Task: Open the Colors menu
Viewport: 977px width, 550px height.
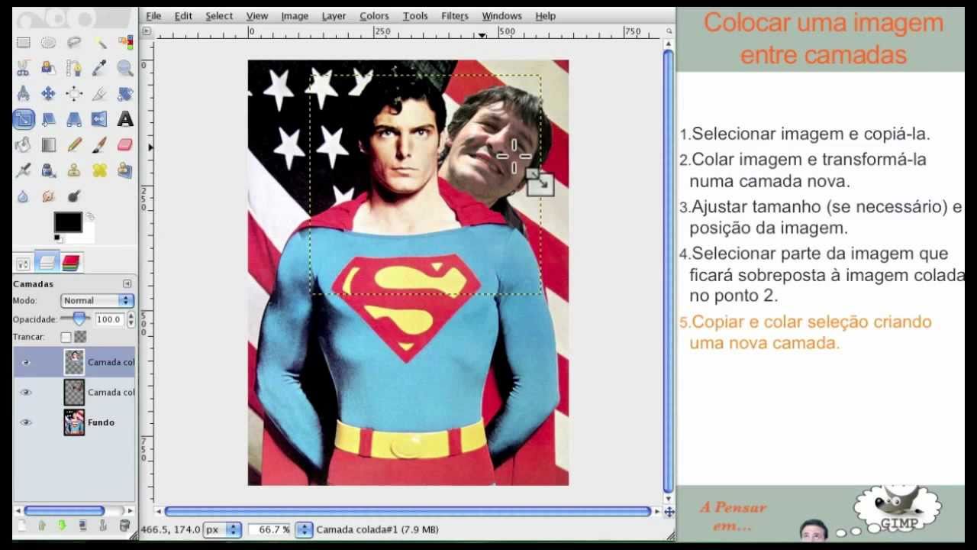Action: [374, 15]
